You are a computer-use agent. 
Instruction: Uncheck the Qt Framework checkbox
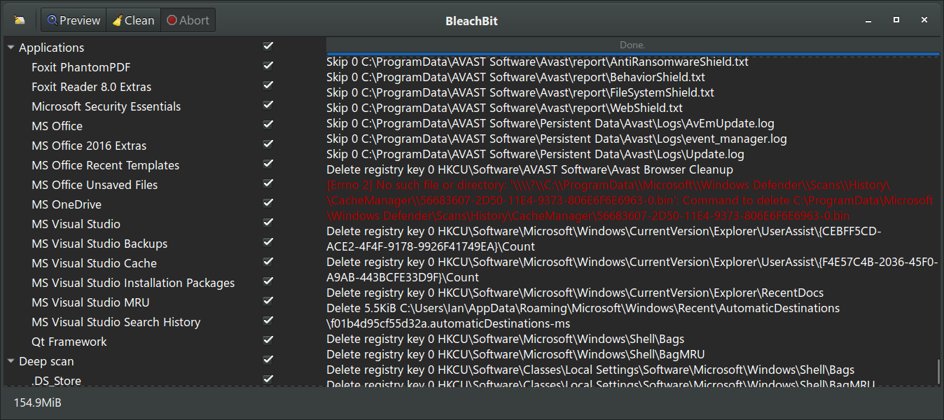[x=268, y=340]
